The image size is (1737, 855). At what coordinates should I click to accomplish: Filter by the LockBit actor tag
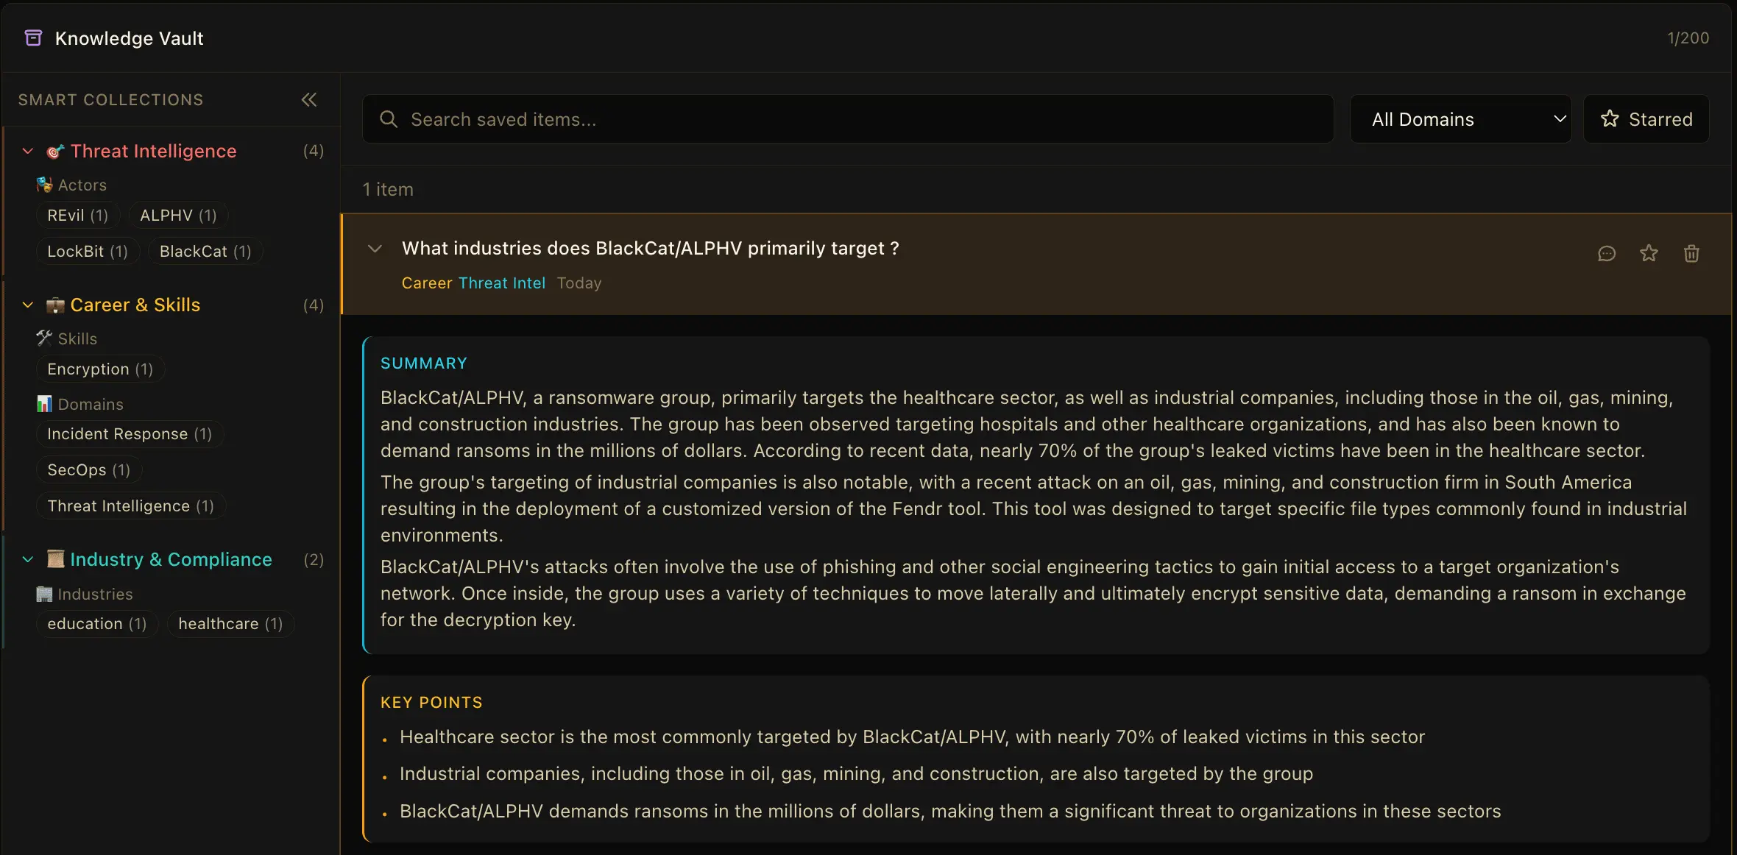(x=87, y=252)
